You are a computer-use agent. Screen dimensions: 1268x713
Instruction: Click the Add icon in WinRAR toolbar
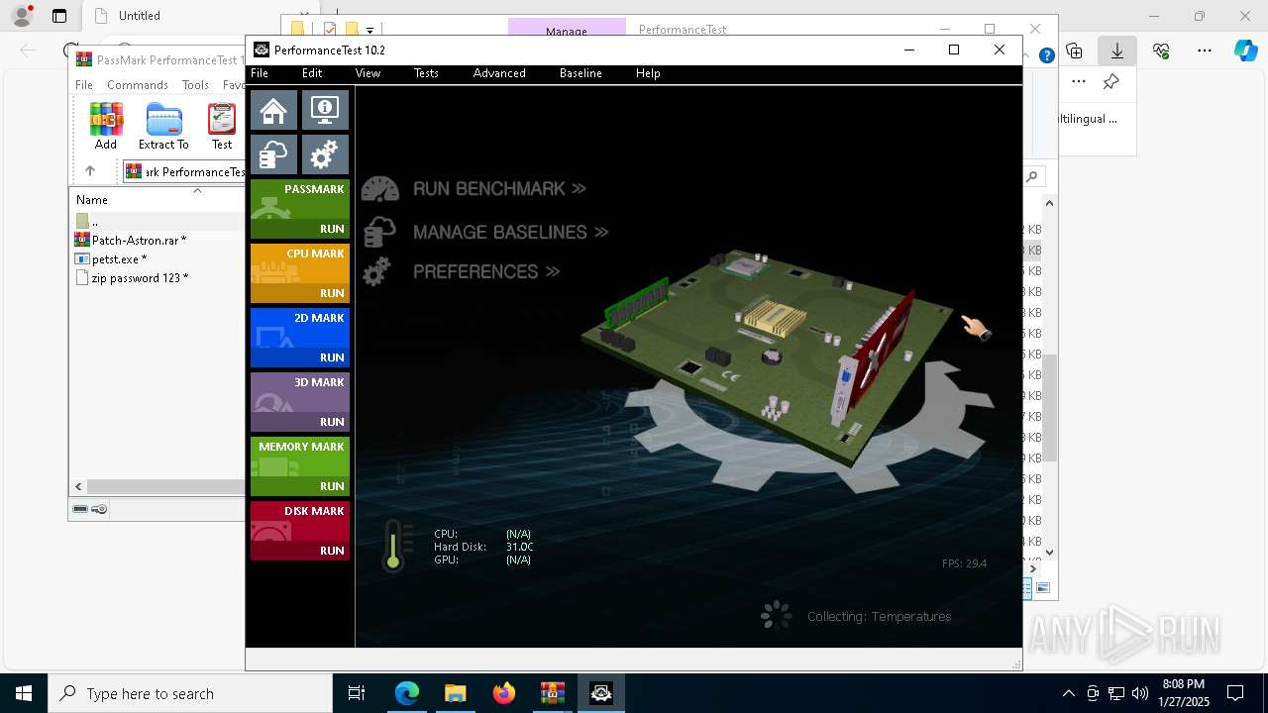tap(106, 127)
